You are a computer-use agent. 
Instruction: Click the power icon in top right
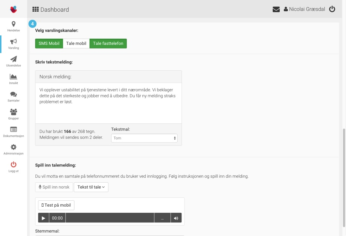pyautogui.click(x=332, y=9)
